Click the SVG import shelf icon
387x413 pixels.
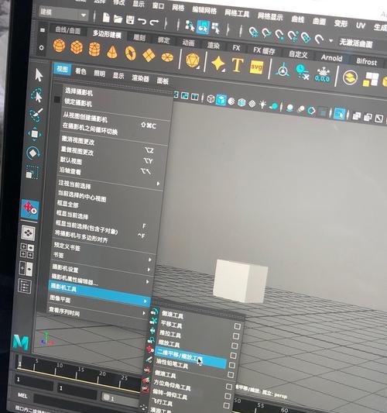click(x=256, y=67)
